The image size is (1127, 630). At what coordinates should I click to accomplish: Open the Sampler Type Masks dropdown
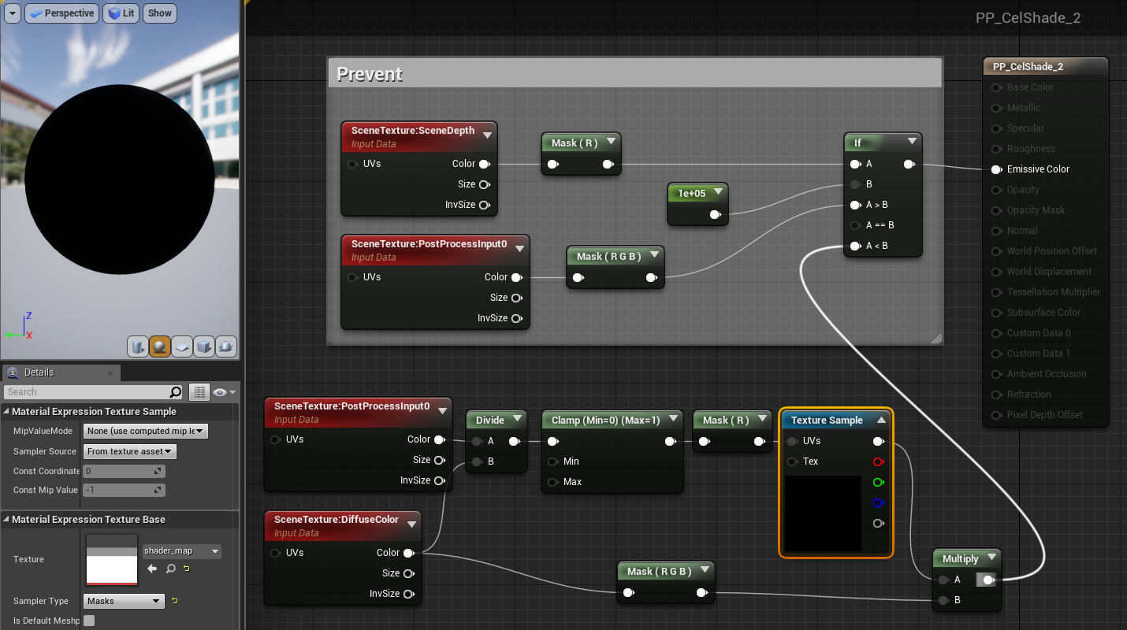(x=123, y=601)
